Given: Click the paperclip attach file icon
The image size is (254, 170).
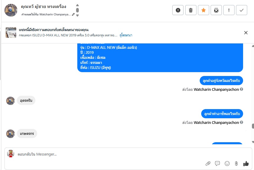Looking at the screenshot, I should point(208,163).
